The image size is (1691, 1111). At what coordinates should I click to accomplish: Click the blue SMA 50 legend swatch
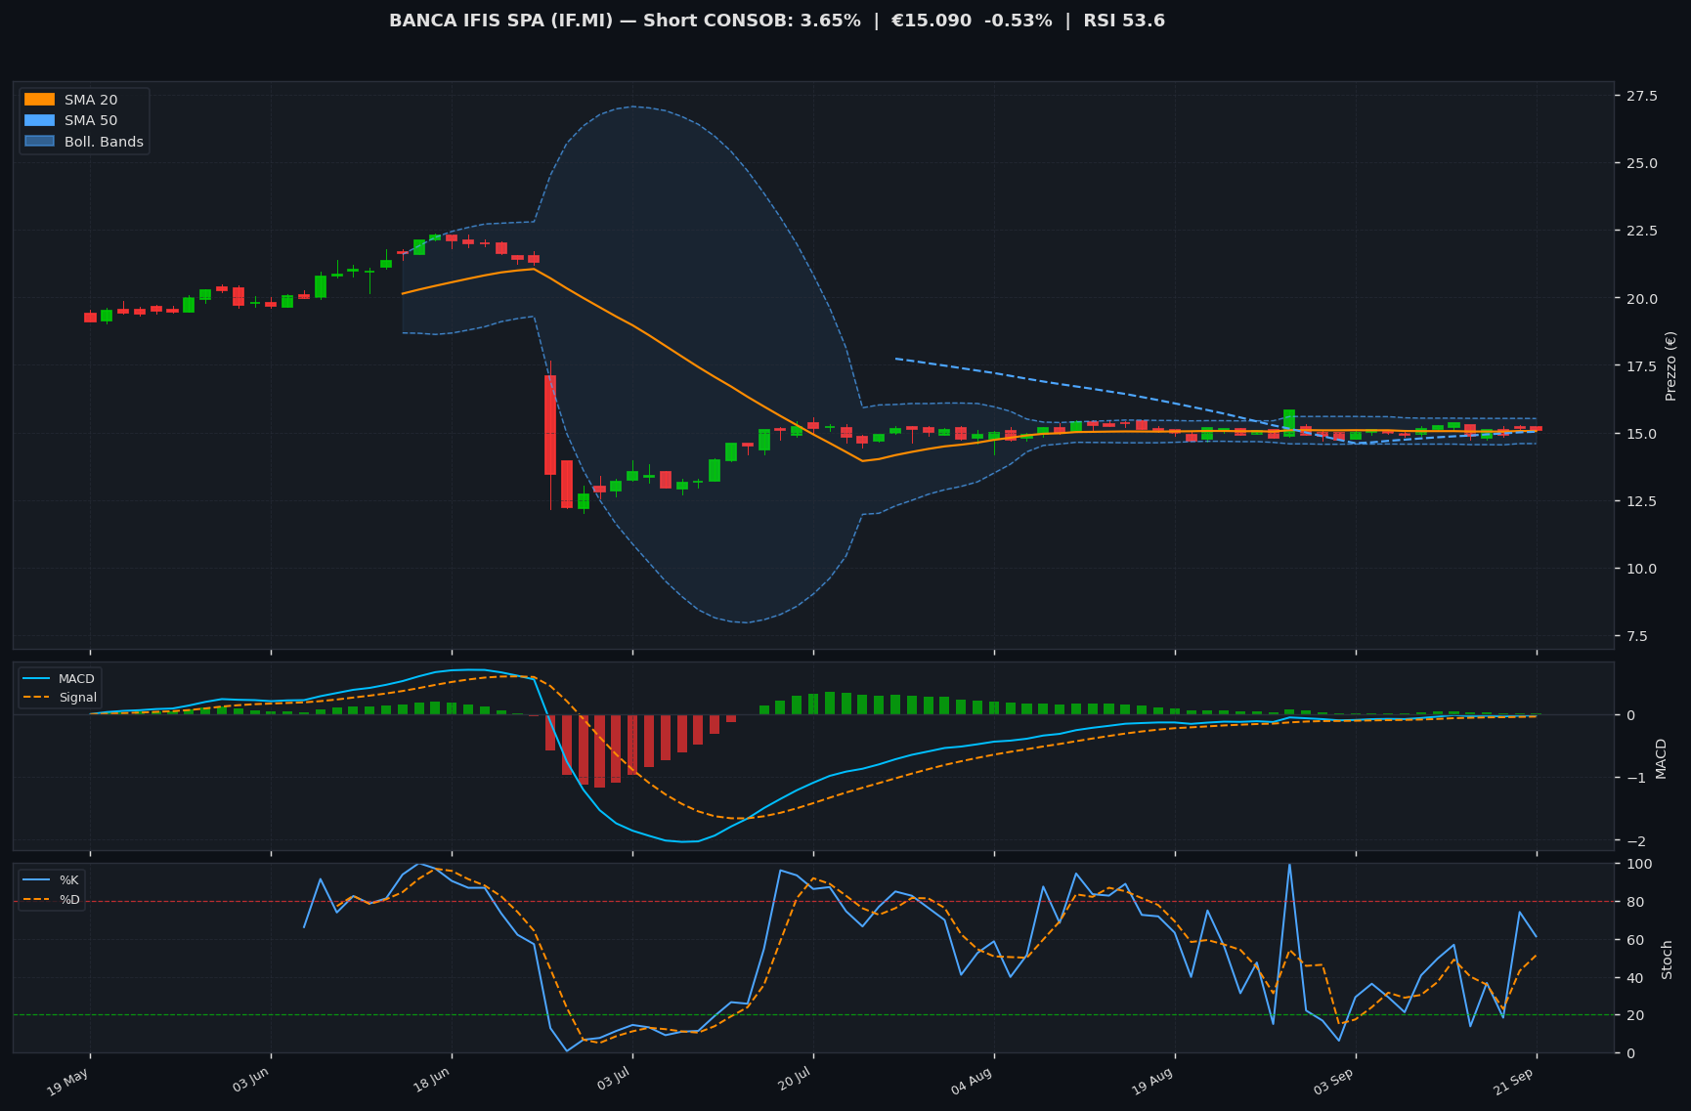(x=39, y=120)
